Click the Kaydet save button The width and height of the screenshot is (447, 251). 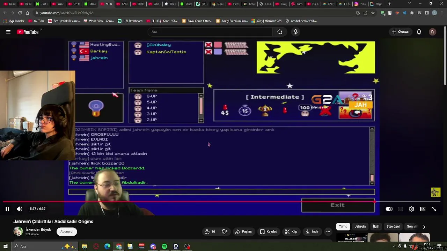coord(268,231)
